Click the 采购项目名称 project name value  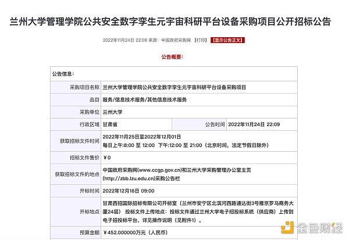tap(174, 87)
